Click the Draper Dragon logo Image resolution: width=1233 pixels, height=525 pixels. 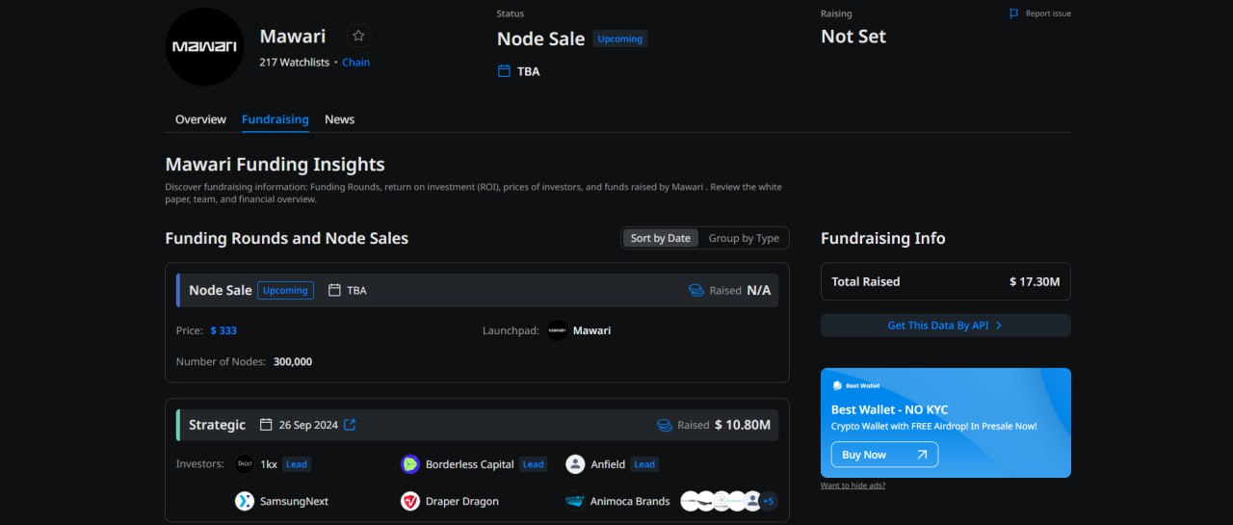(410, 501)
